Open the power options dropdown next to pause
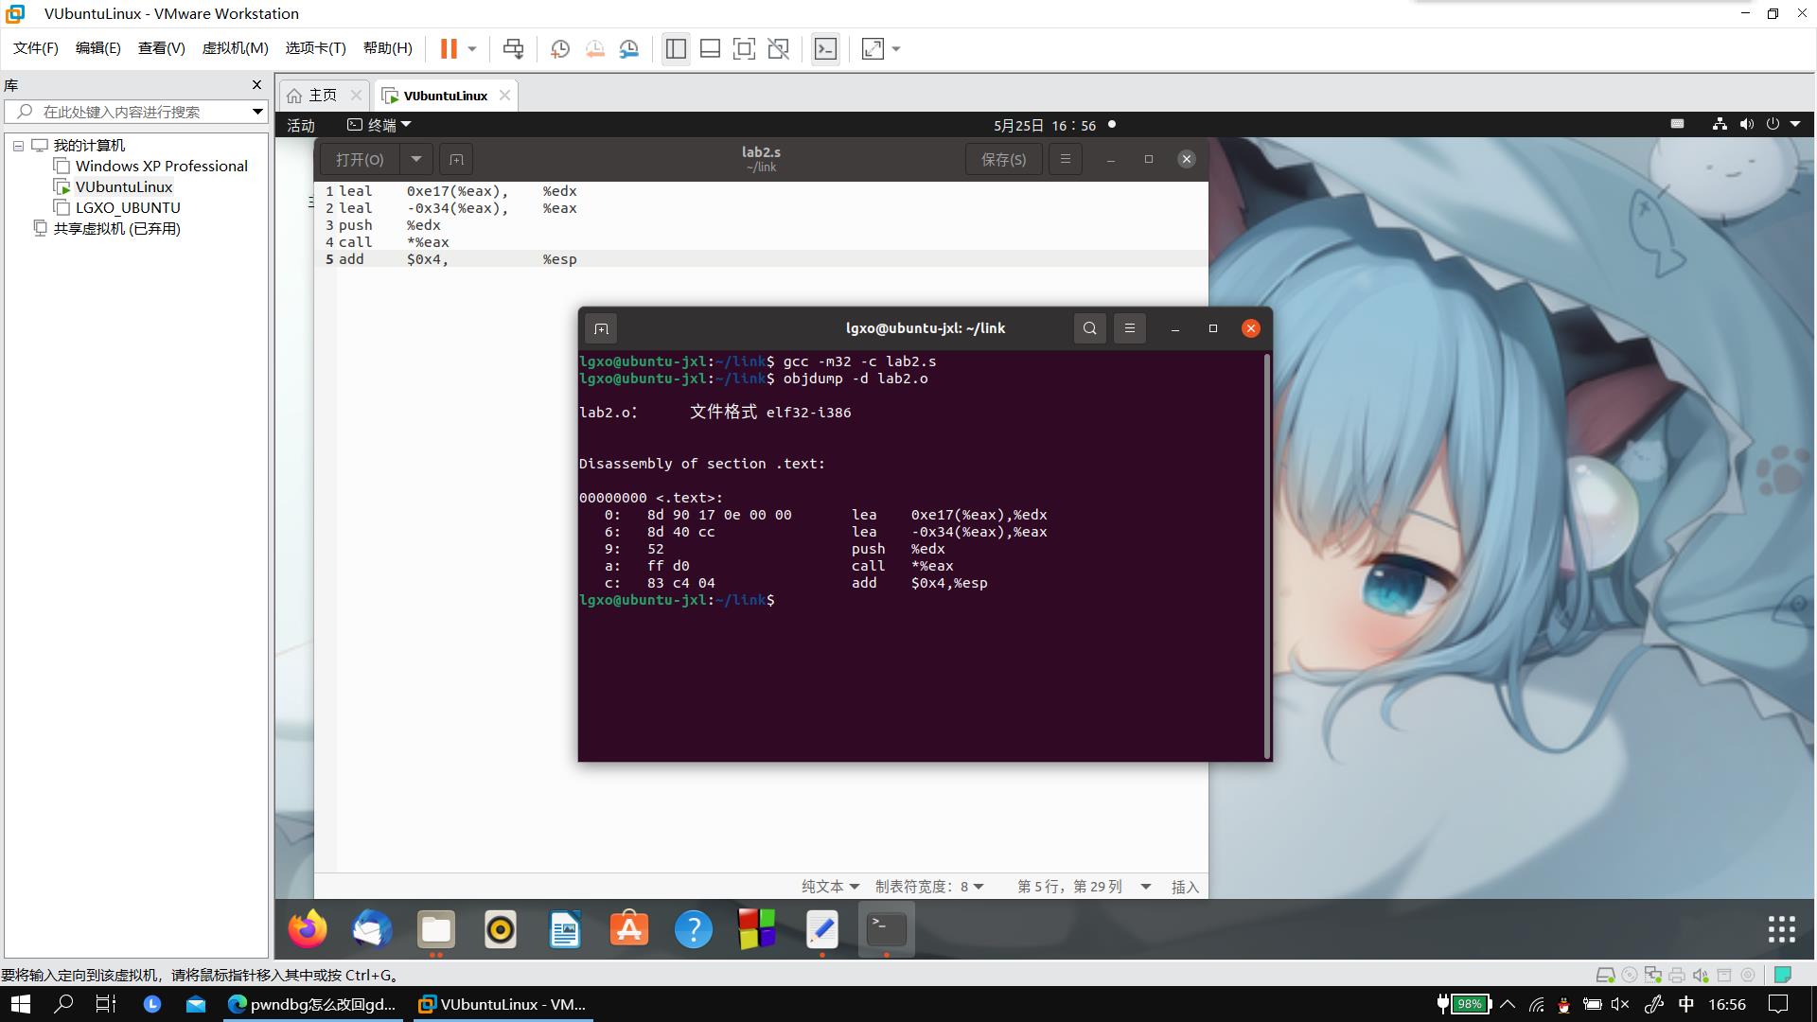Screen dimensions: 1817x1022 click(472, 48)
